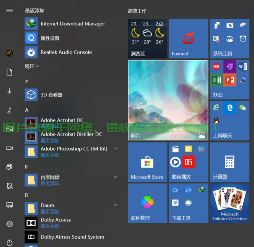Click the Power button in sidebar

(9, 243)
